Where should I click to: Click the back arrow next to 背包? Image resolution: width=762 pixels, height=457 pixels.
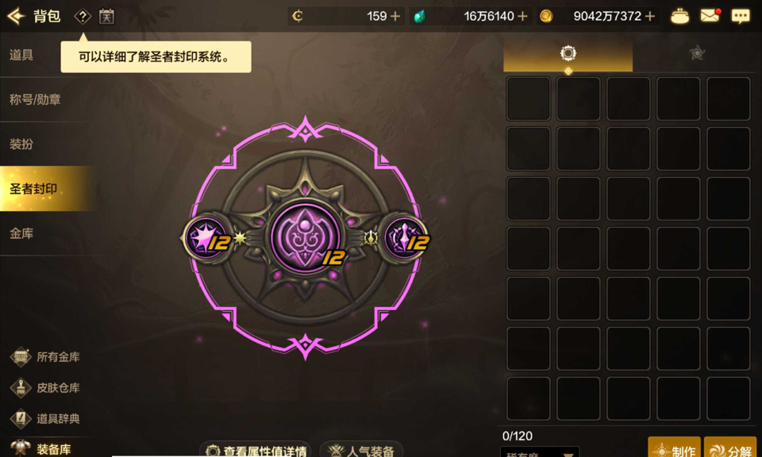pos(16,16)
